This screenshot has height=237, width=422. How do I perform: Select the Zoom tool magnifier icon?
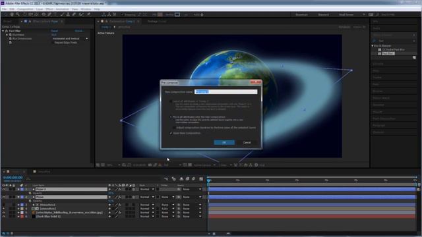pos(18,14)
